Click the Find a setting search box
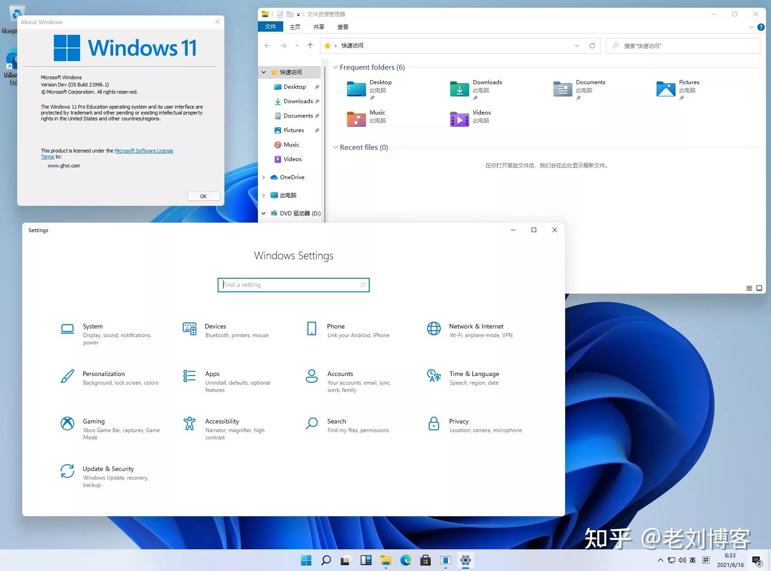 click(x=294, y=285)
